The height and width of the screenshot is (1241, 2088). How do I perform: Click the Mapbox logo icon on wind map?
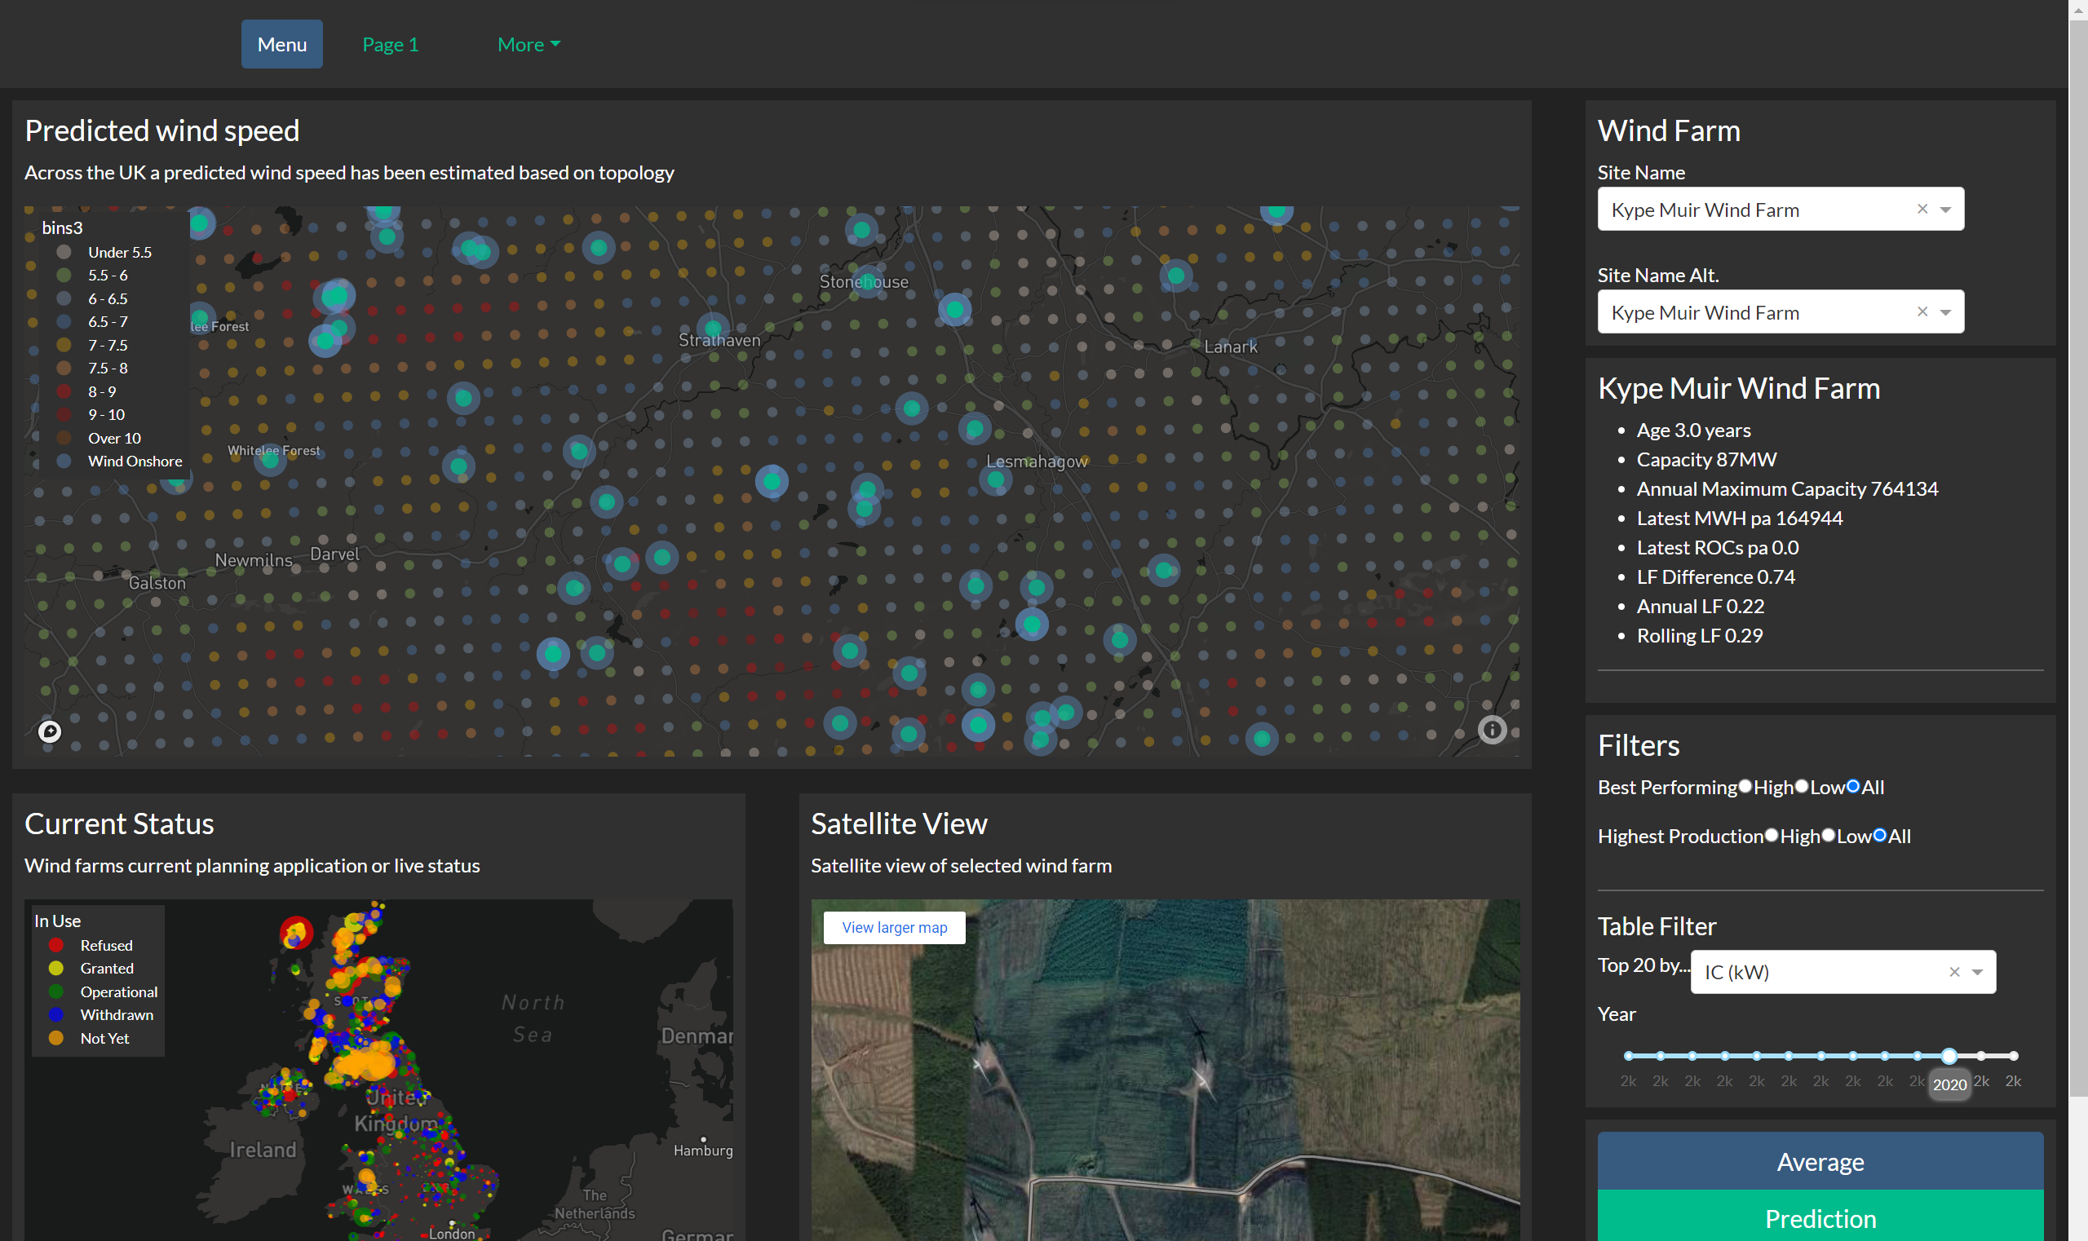click(50, 731)
